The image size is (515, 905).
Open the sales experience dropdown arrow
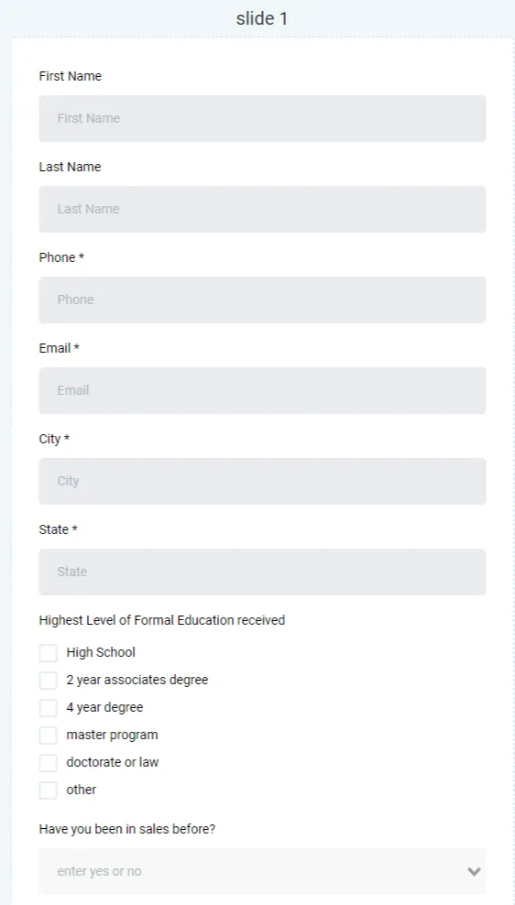click(x=474, y=871)
